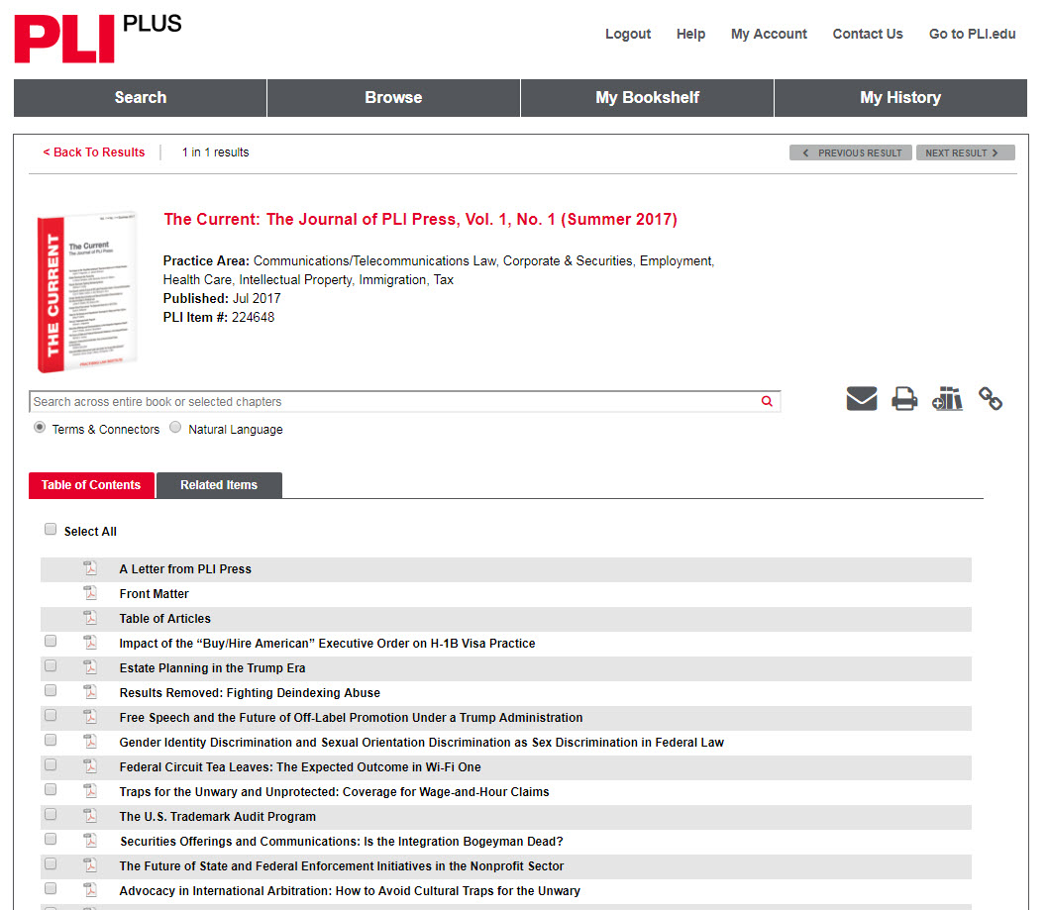Check the Buy/Hire American Executive Order checkbox

[51, 642]
